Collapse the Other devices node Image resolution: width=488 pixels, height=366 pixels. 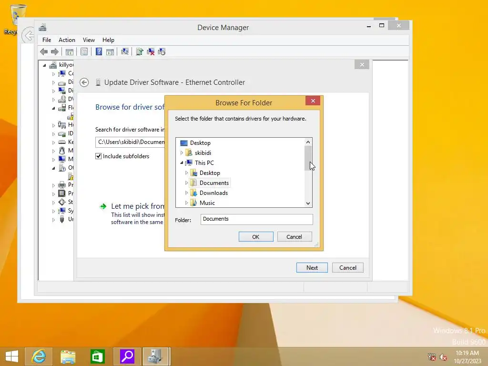pos(53,168)
